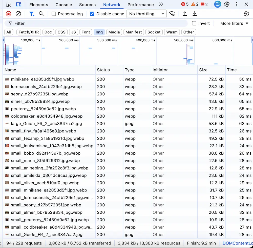Open network search magnifier
The image size is (253, 248).
[x=41, y=14]
